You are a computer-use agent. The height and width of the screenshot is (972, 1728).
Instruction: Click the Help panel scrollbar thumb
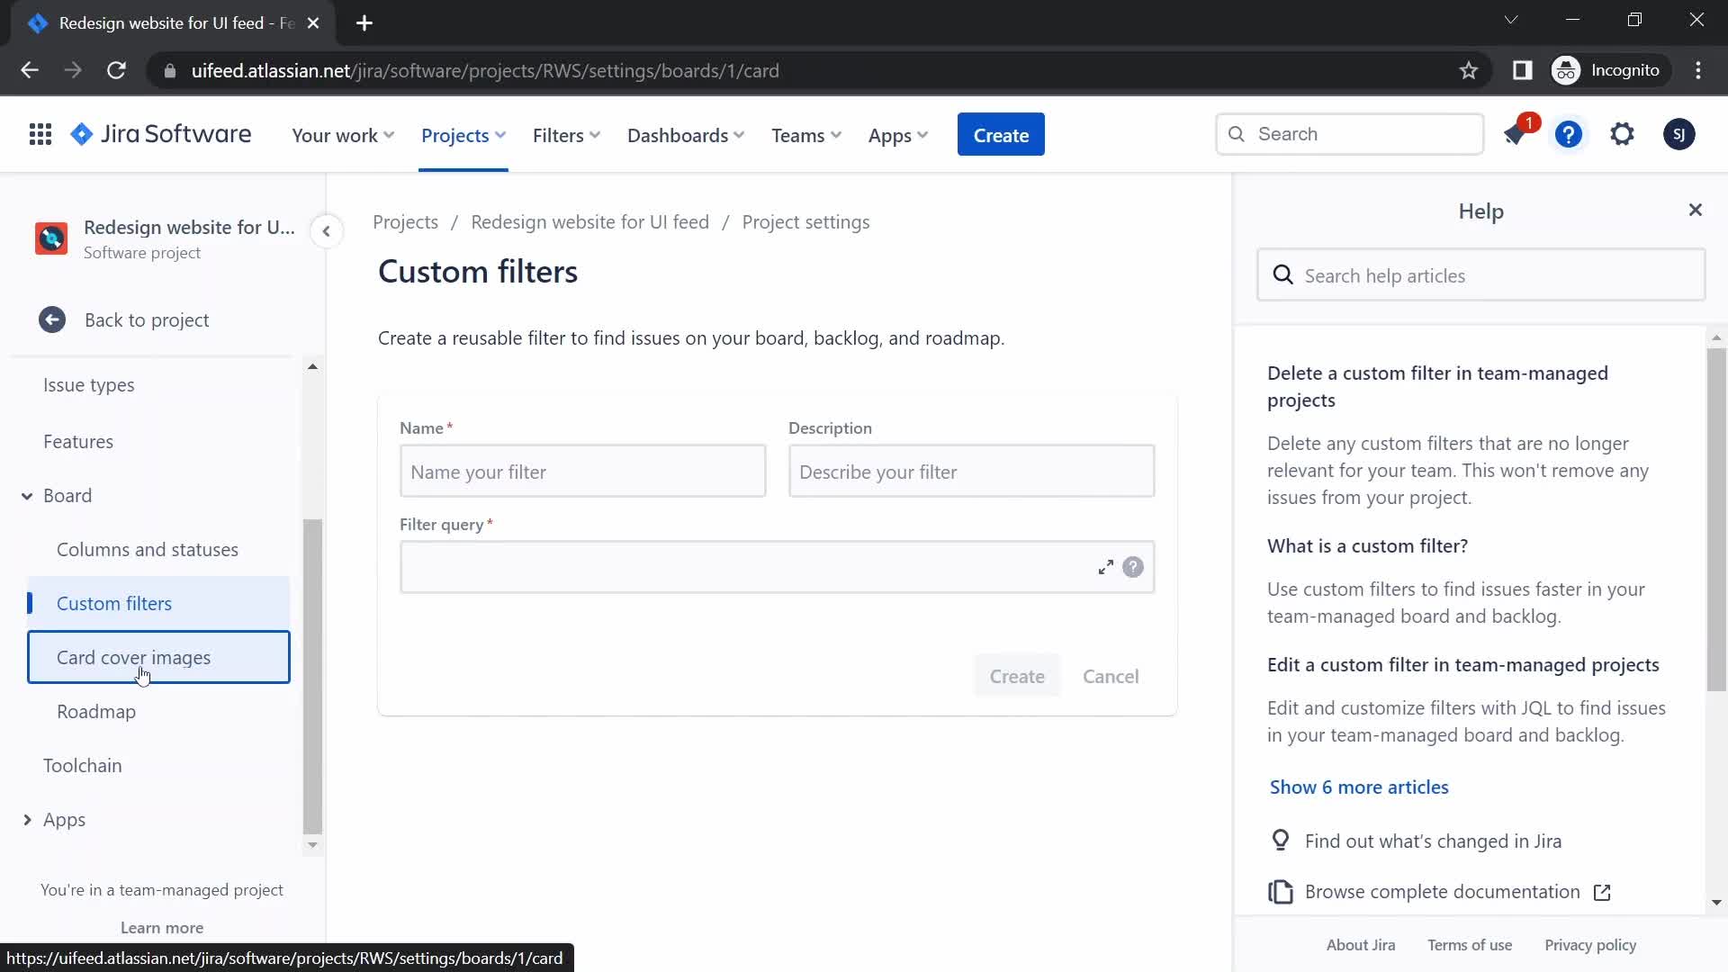click(1716, 519)
